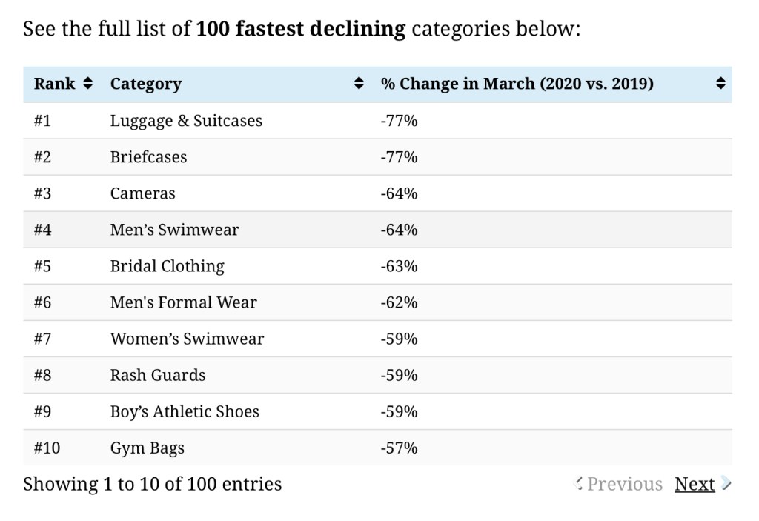This screenshot has width=759, height=521.
Task: Click the sort arrows on the % Change column
Action: (720, 84)
